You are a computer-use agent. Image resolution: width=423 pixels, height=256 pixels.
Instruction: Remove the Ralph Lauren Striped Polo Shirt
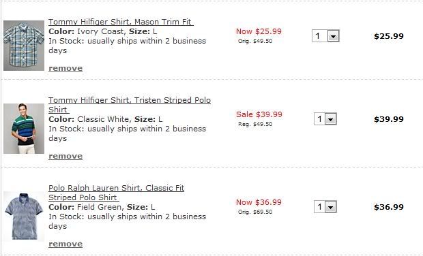pyautogui.click(x=65, y=244)
